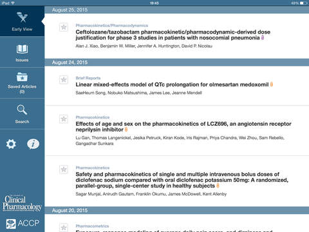The height and width of the screenshot is (232, 309).
Task: Star the olmesartan medoxomil QTc article
Action: tap(64, 80)
